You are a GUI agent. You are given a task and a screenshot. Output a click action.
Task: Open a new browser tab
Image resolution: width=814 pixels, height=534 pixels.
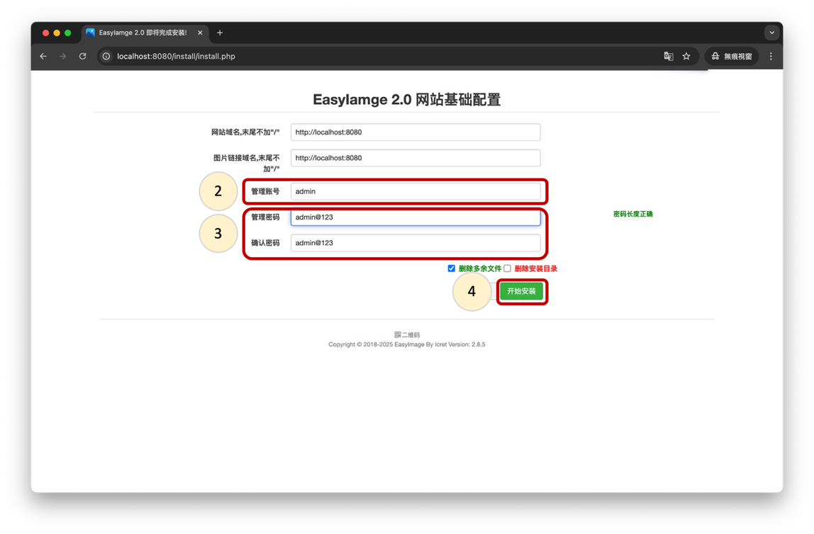220,32
